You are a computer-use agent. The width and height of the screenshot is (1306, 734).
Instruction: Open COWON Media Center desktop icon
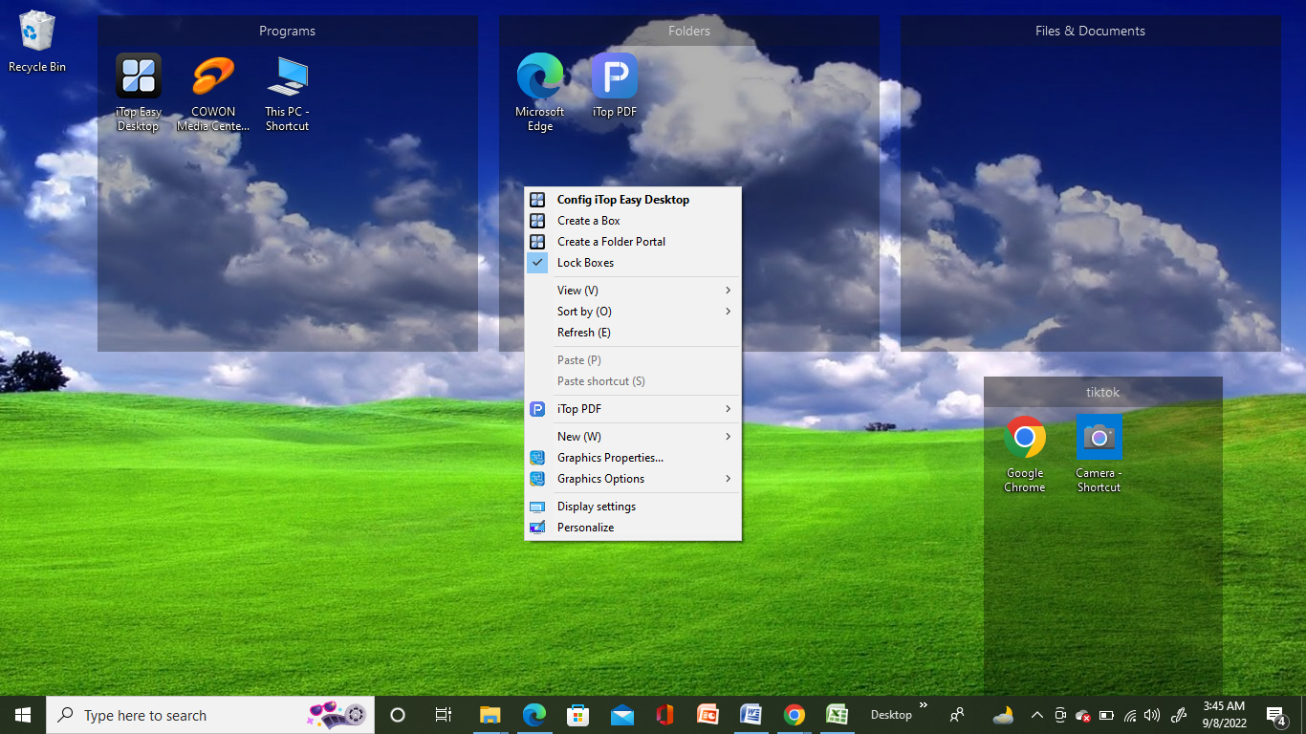coord(213,76)
